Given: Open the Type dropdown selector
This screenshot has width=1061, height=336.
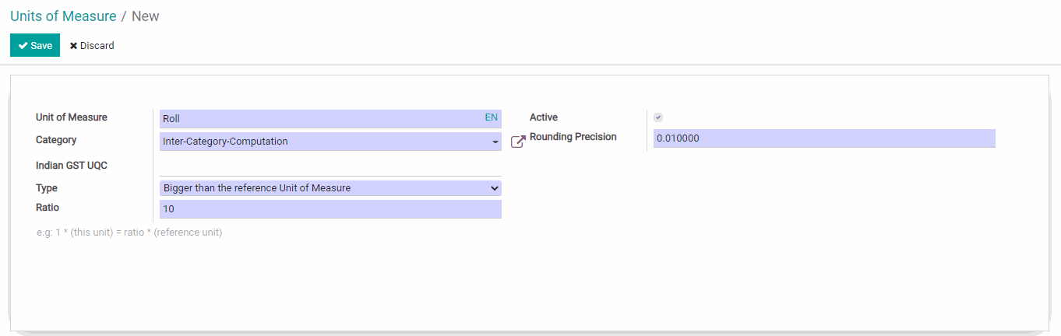Looking at the screenshot, I should pos(330,188).
